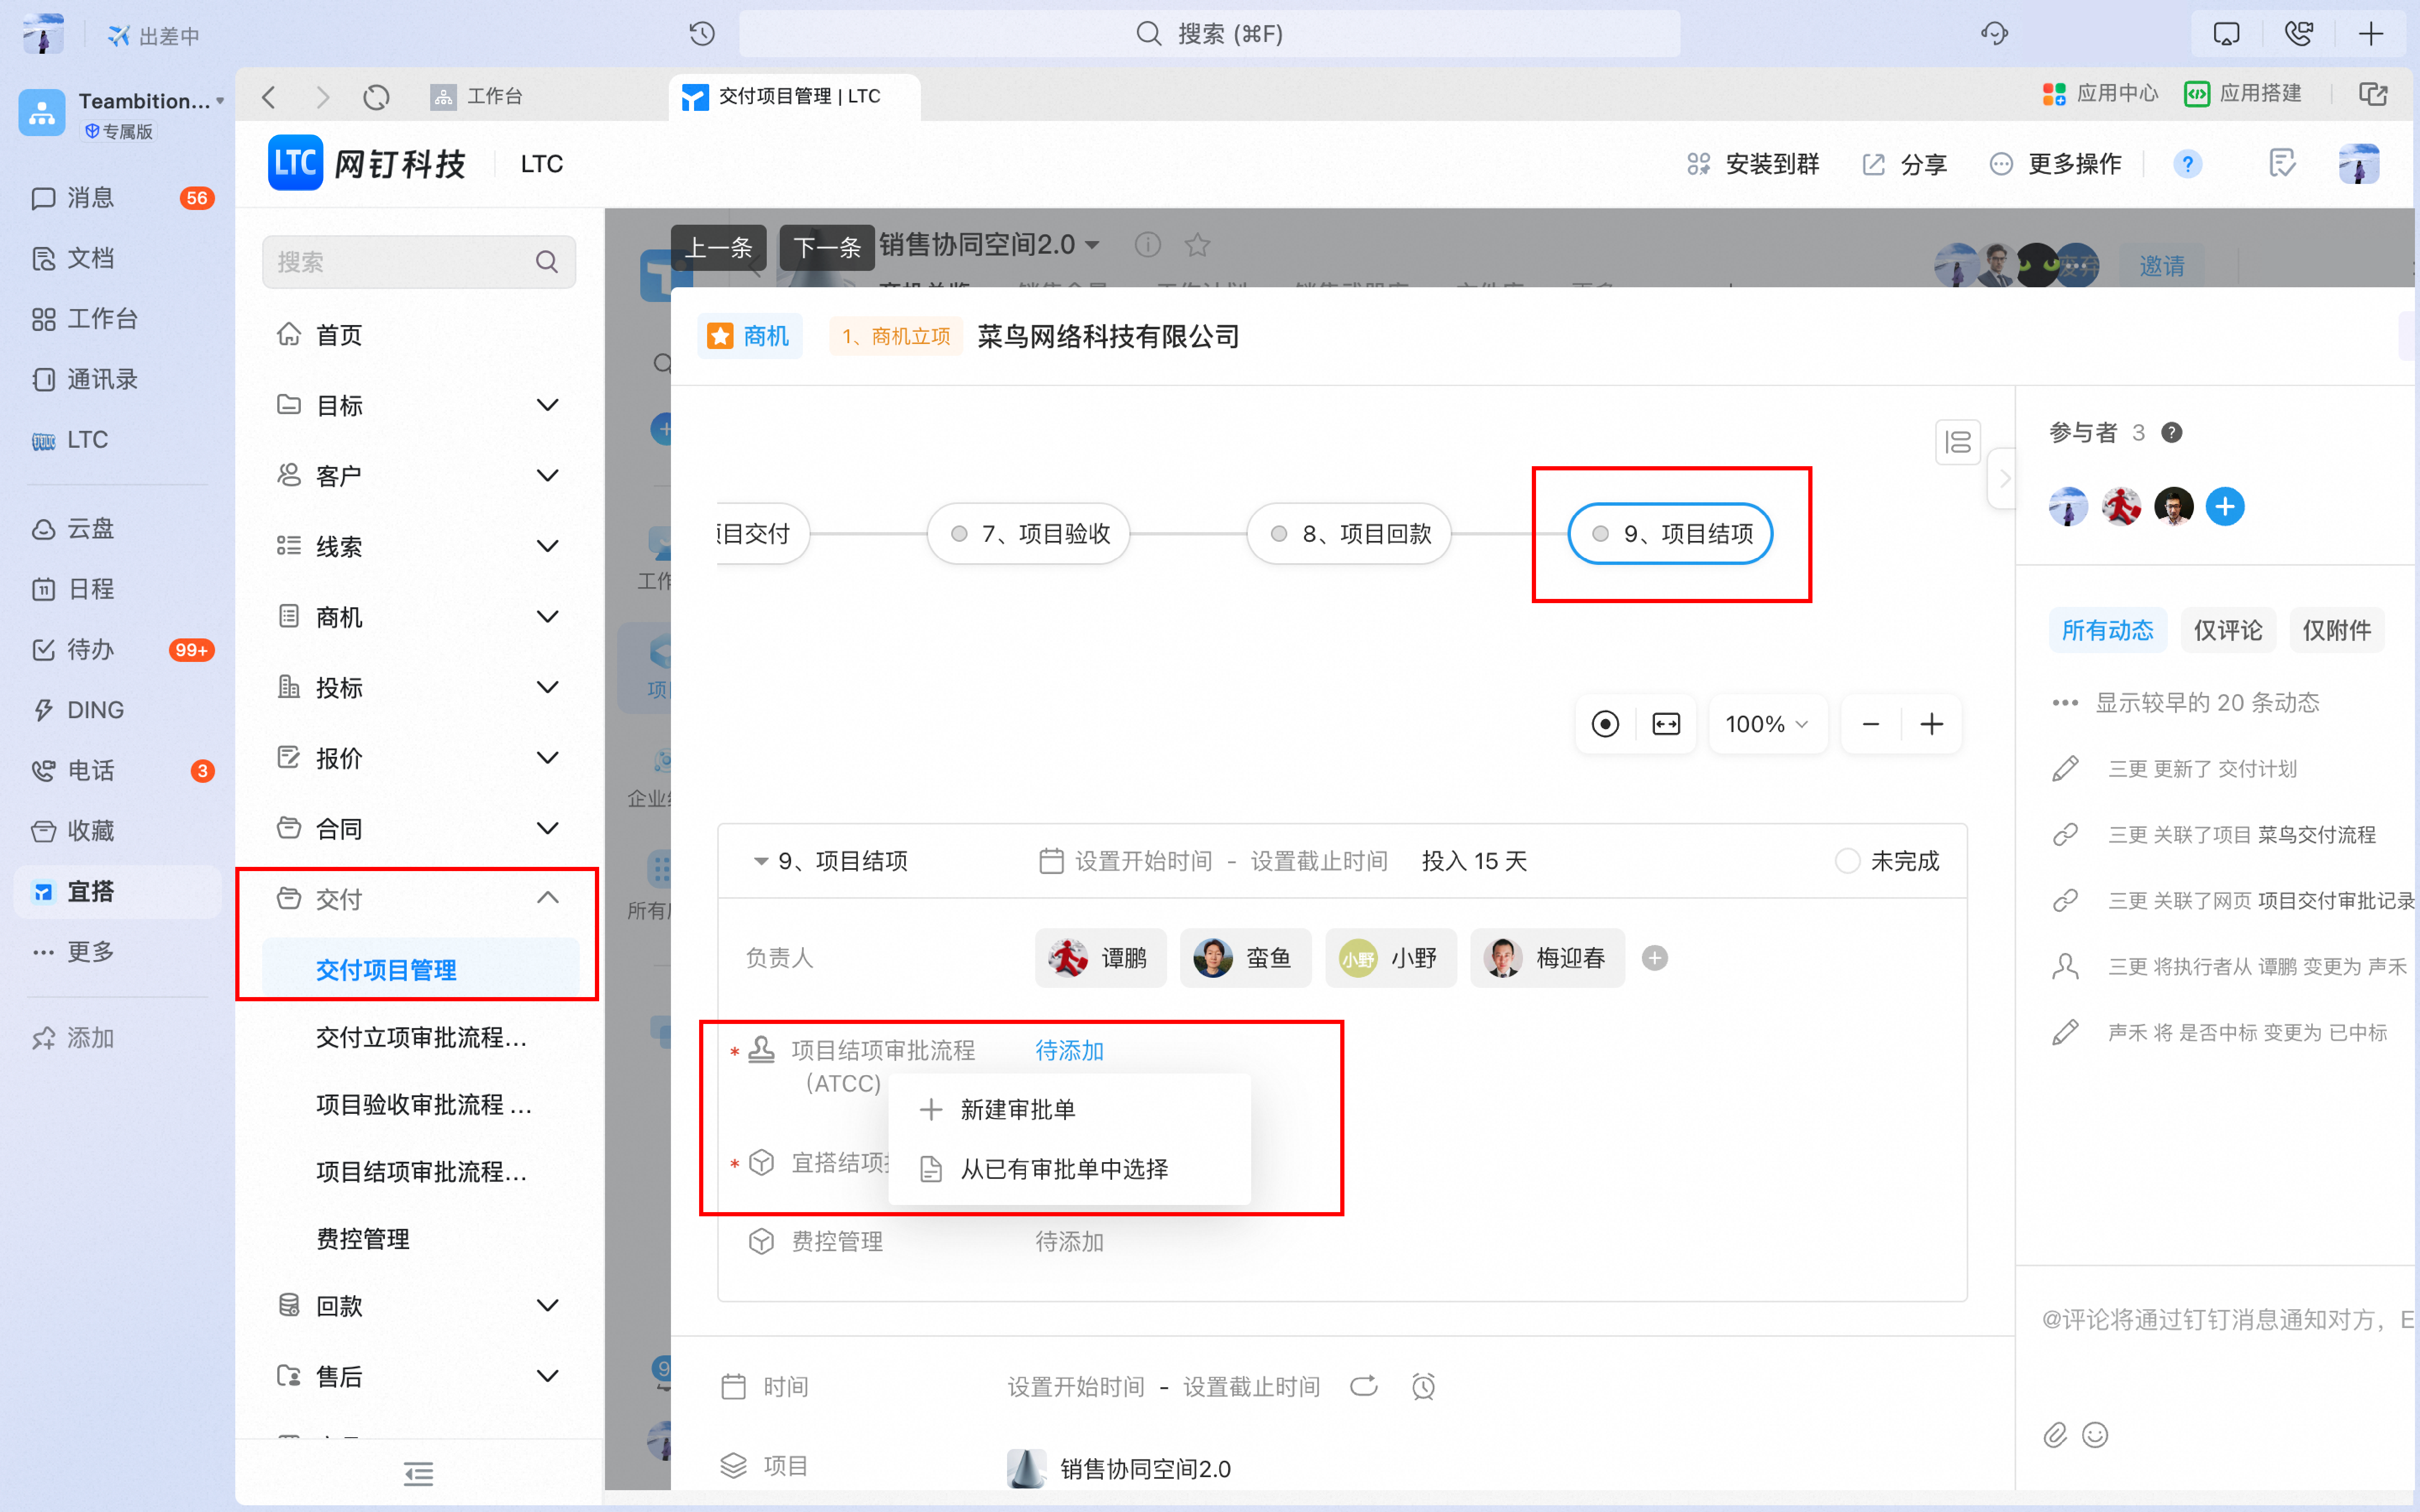Select stage 9、项目结项 node
This screenshot has height=1512, width=2420.
point(1670,534)
